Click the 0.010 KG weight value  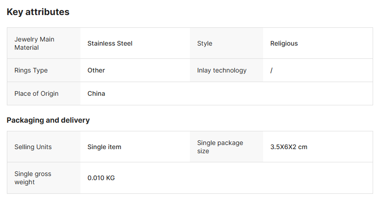[101, 178]
